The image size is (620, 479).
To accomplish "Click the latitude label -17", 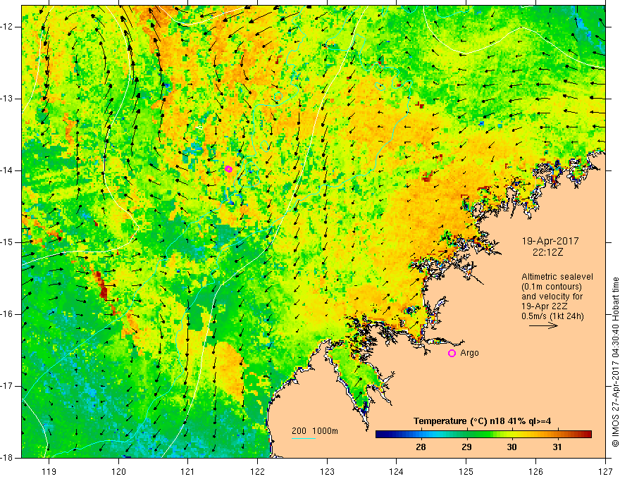I will [x=7, y=386].
